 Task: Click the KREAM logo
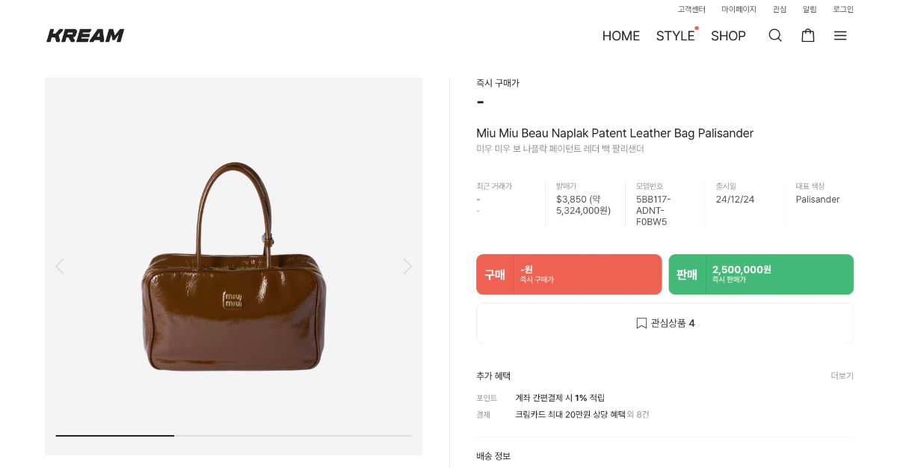[x=85, y=35]
